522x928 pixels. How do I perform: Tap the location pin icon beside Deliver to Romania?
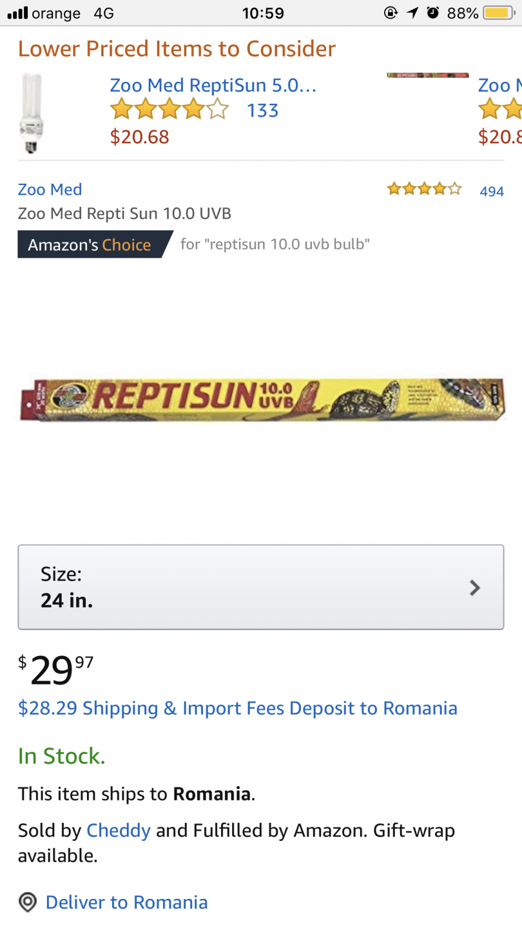click(x=27, y=902)
